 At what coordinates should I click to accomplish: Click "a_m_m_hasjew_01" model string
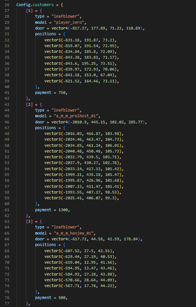[x=74, y=233]
